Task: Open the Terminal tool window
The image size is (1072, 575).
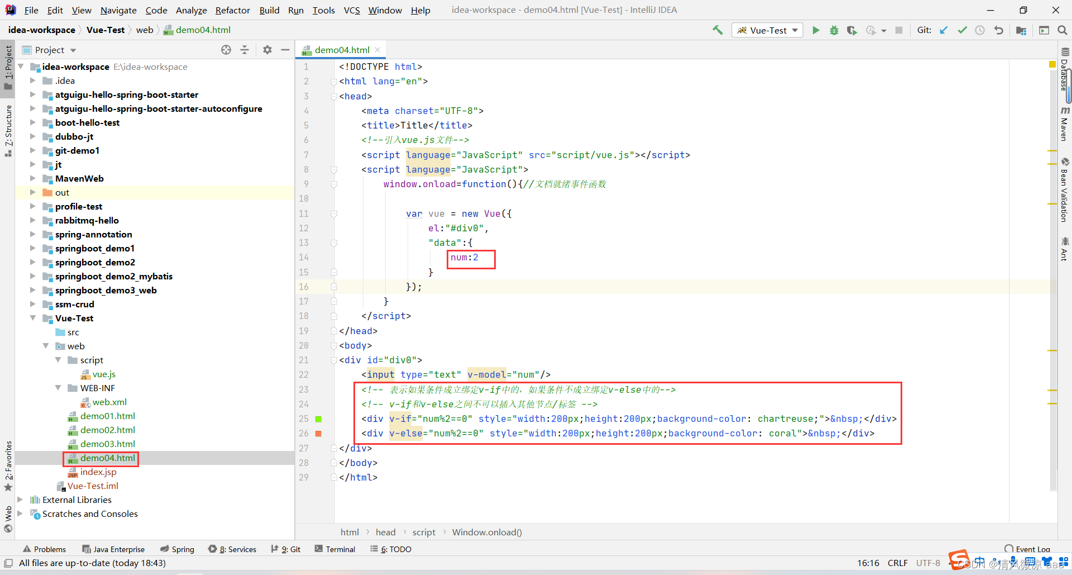Action: point(334,549)
